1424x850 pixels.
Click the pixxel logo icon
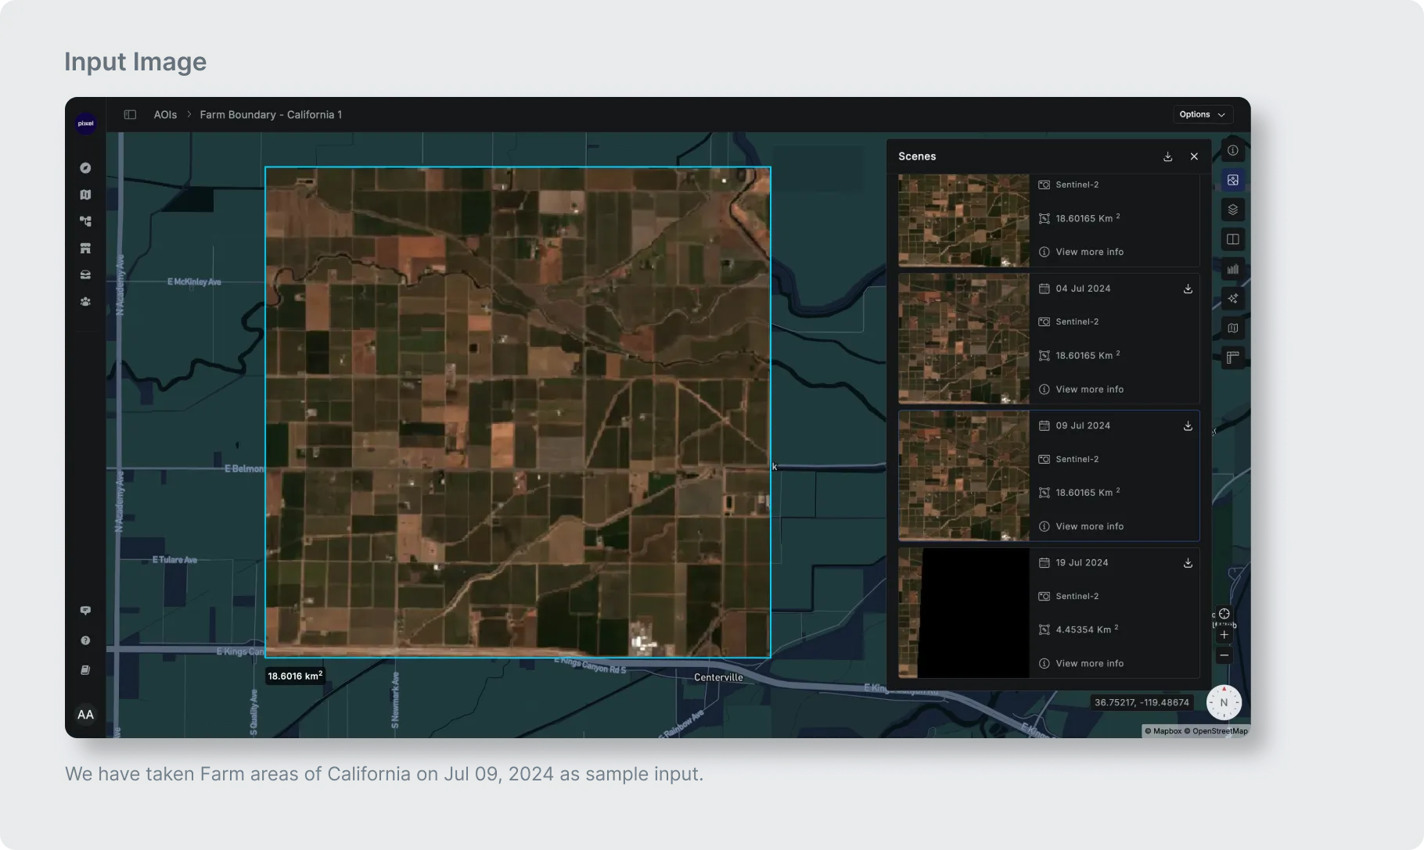tap(85, 124)
